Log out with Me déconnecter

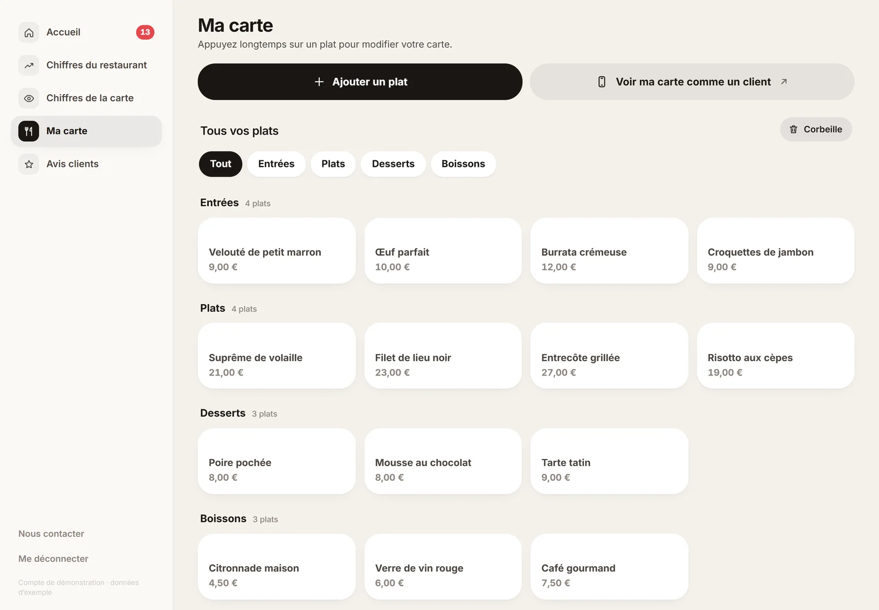(x=53, y=558)
